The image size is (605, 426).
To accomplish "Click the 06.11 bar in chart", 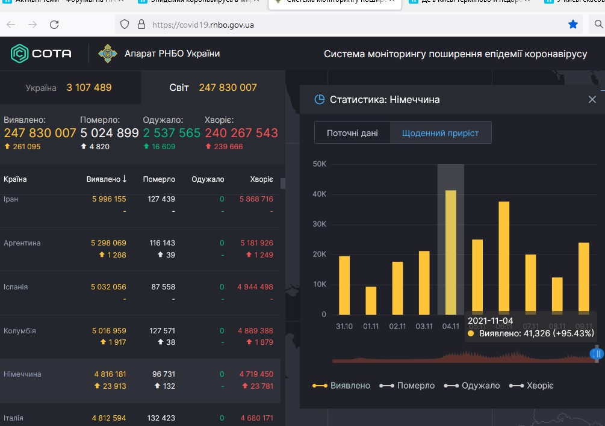I will 504,258.
